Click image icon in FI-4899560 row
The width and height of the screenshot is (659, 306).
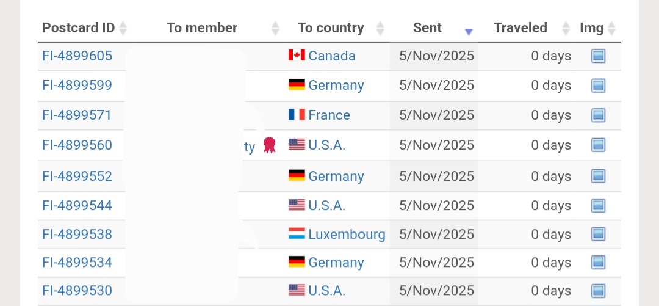[598, 145]
